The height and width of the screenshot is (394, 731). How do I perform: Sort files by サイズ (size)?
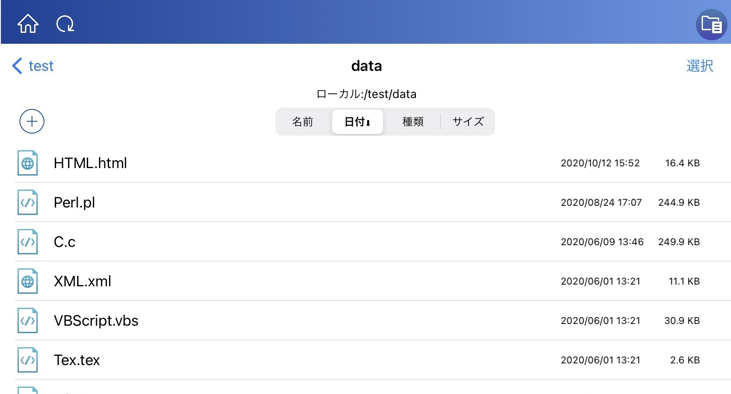point(468,122)
